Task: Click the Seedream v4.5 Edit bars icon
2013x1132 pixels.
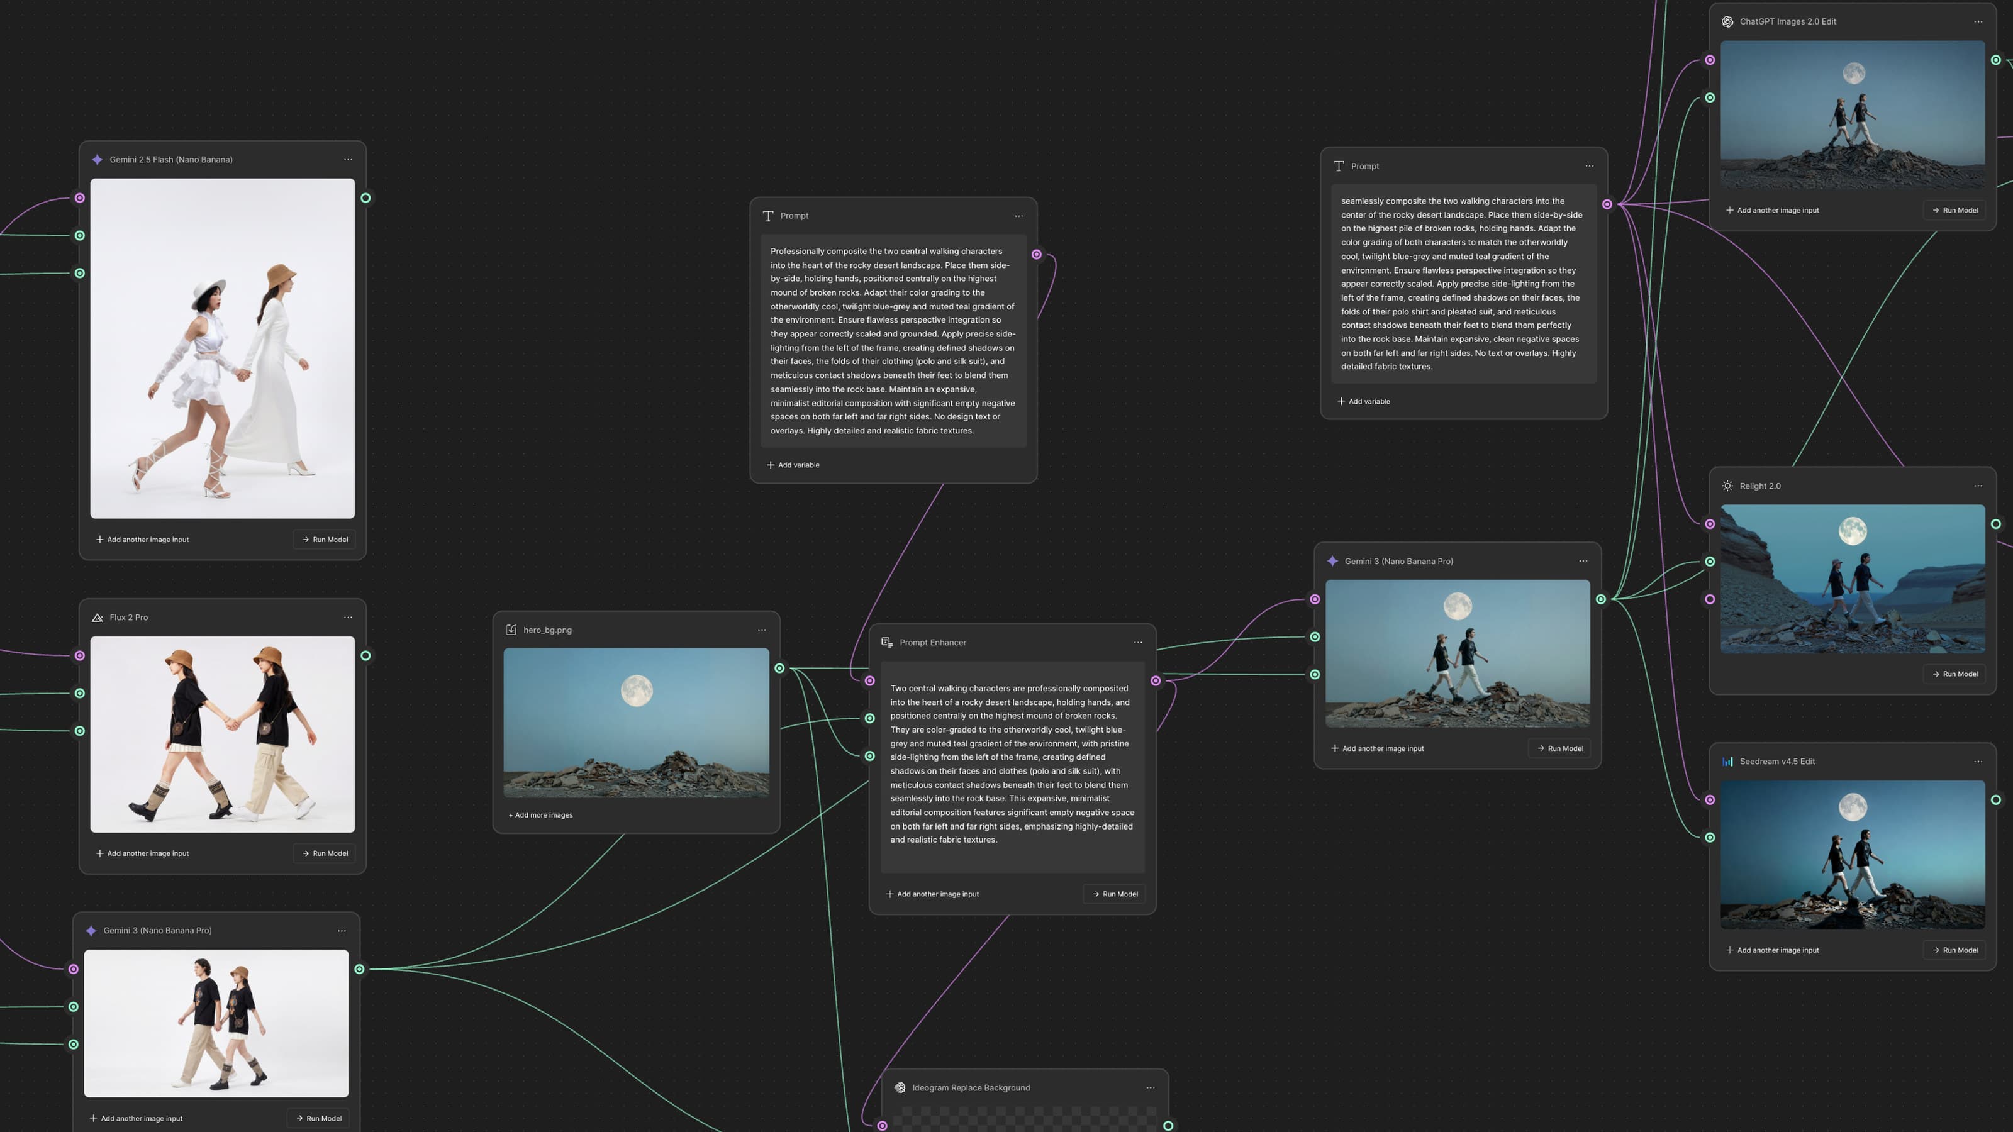Action: (1727, 761)
